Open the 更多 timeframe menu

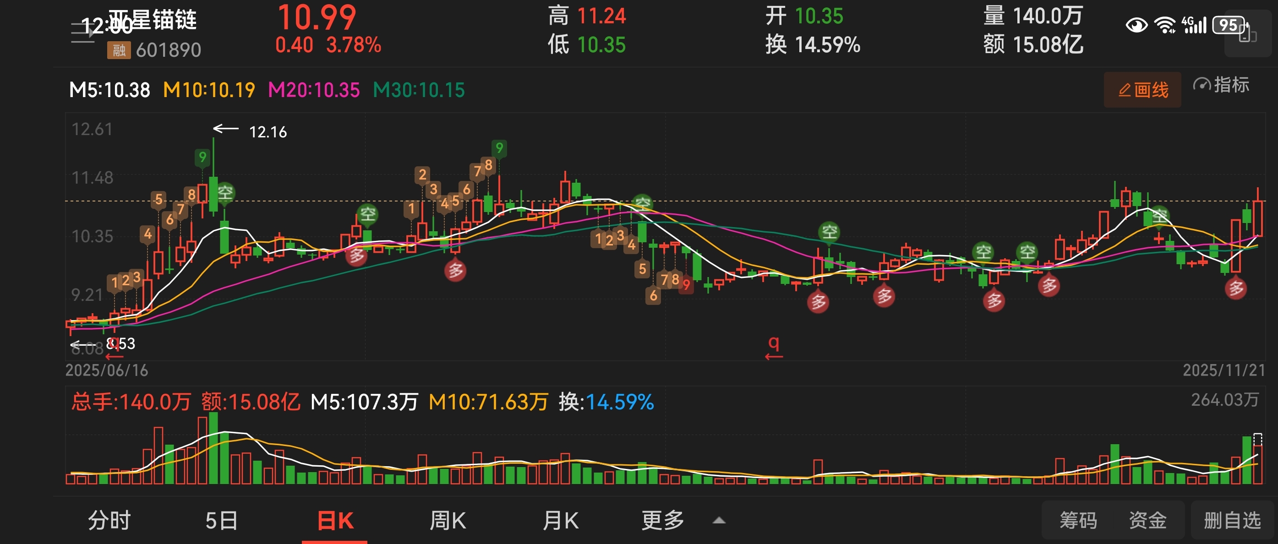pos(663,520)
